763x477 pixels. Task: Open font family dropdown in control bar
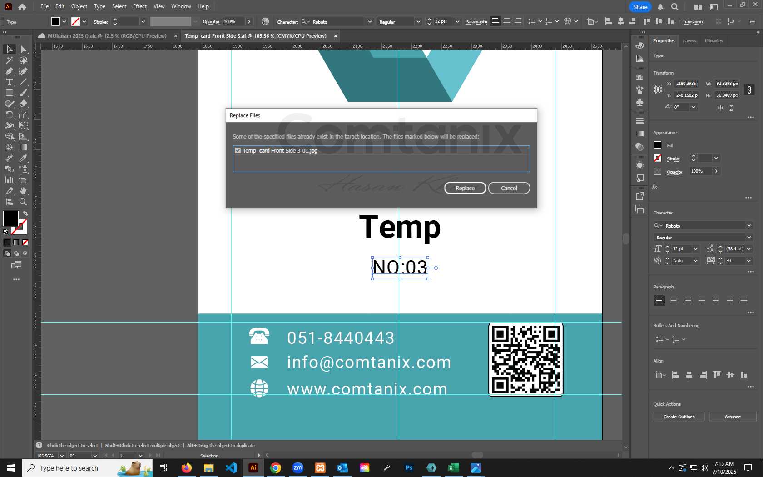[370, 22]
